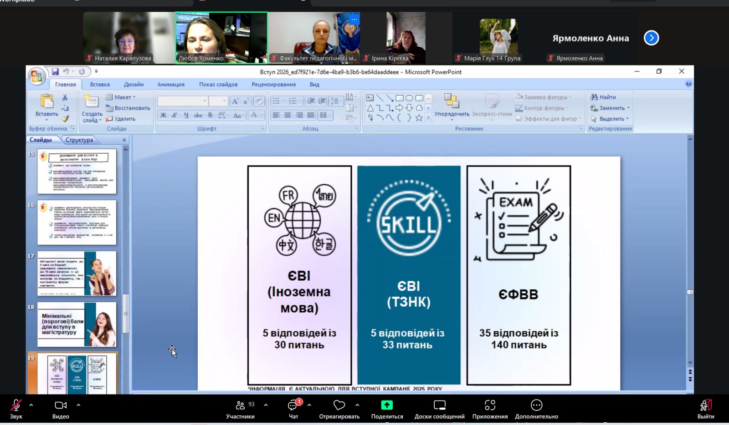Screen dimensions: 729x425
Task: Click the Выйти leave meeting button
Action: [705, 408]
